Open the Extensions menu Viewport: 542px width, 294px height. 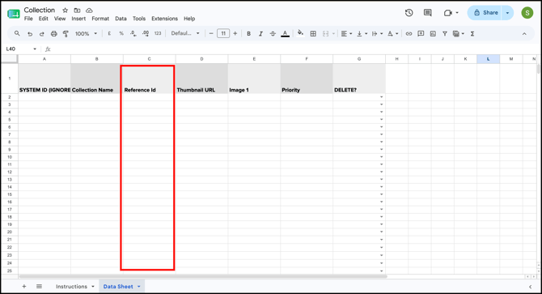tap(164, 19)
